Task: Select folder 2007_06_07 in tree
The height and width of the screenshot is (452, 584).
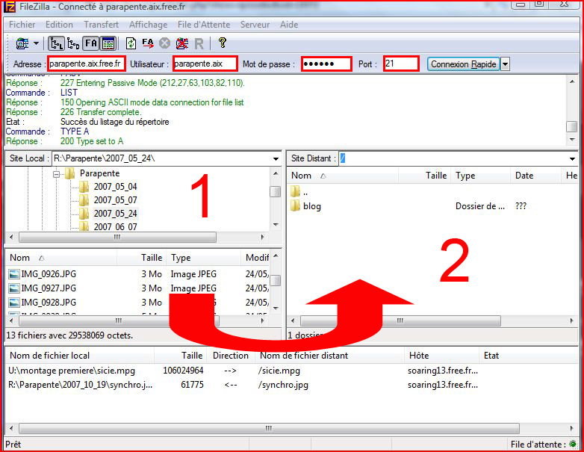Action: pyautogui.click(x=115, y=226)
